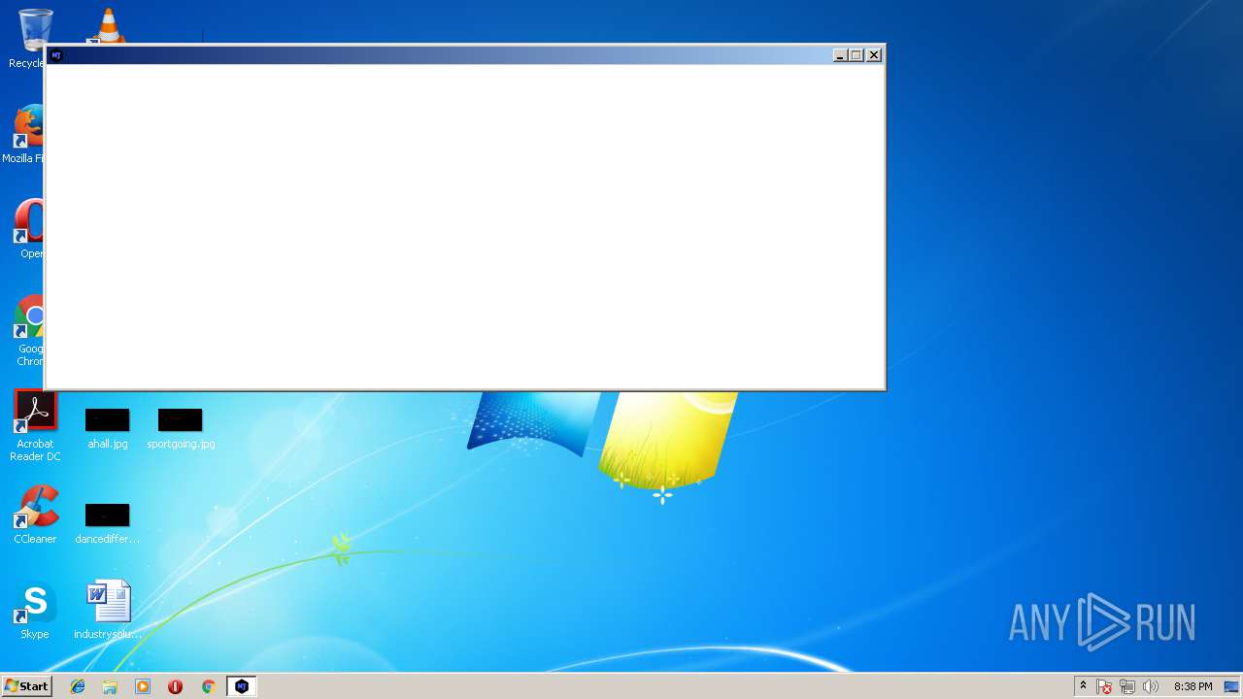Click the Show Desktop button
This screenshot has width=1243, height=699.
tap(1231, 686)
